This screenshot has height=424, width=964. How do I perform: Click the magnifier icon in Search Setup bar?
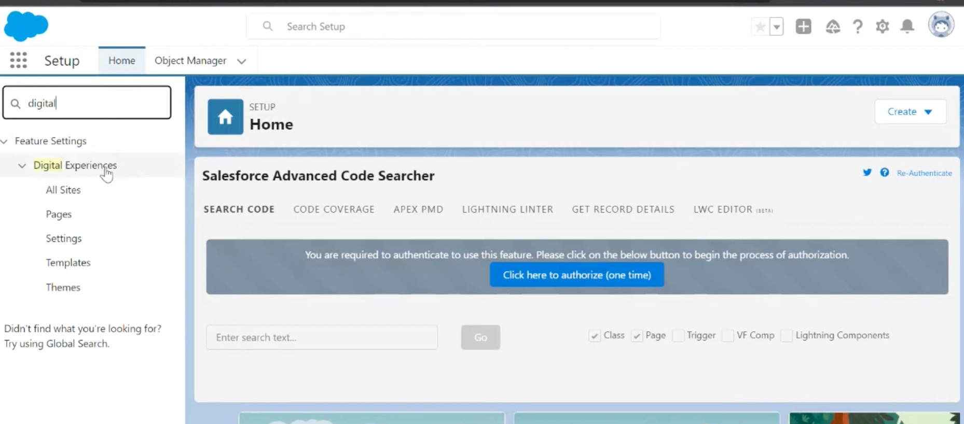click(268, 26)
